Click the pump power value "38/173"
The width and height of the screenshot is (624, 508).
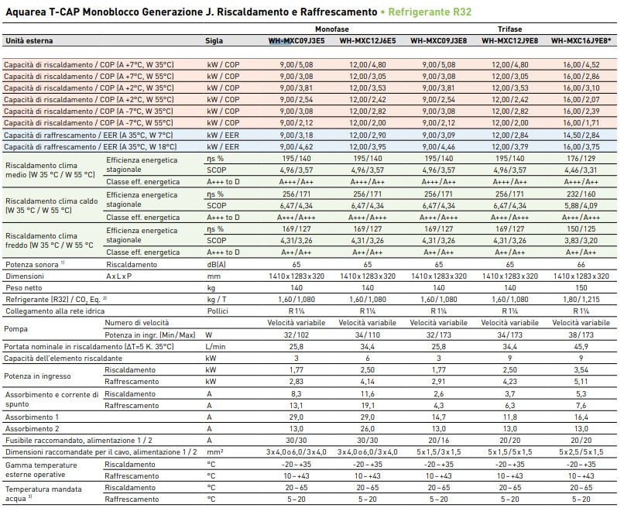pyautogui.click(x=581, y=335)
